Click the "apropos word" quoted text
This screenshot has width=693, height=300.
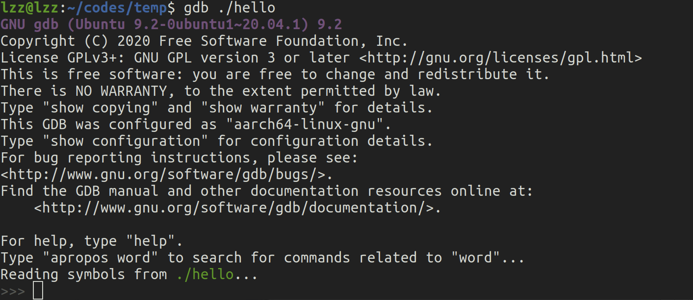coord(101,258)
